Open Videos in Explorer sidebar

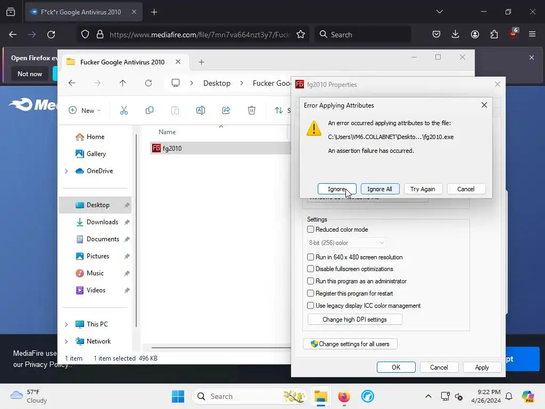coord(96,290)
